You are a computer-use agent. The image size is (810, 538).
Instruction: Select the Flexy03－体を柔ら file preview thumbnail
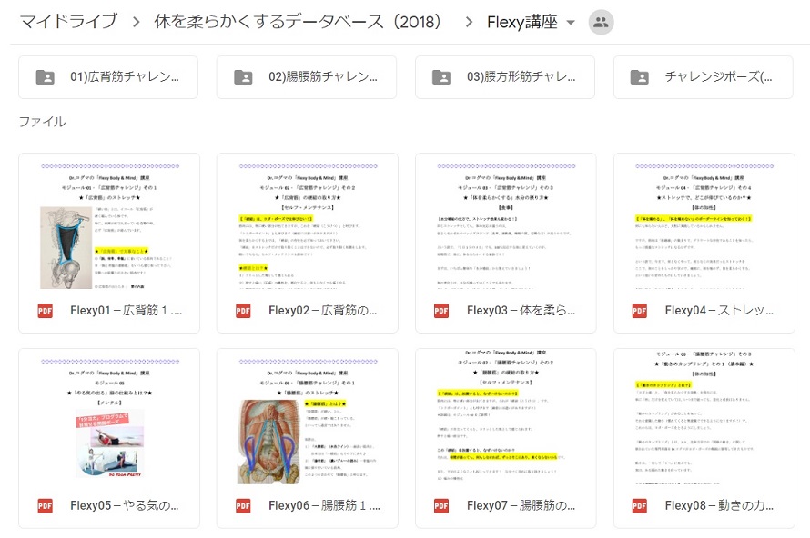pyautogui.click(x=506, y=222)
